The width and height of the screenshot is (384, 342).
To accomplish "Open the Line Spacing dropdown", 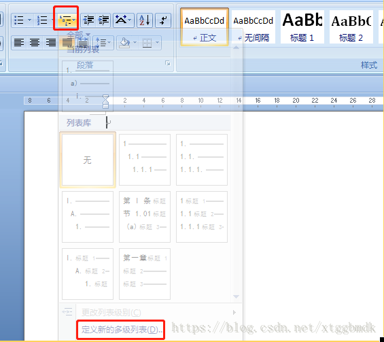I will (103, 43).
